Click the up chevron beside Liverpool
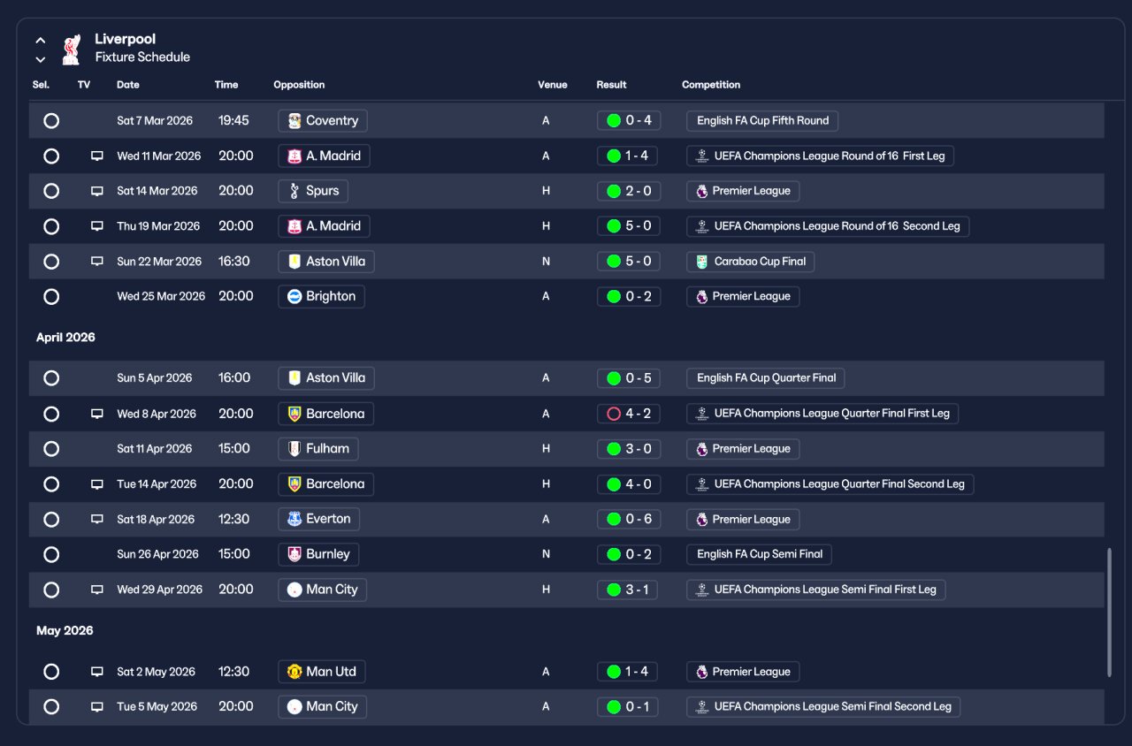 [41, 40]
